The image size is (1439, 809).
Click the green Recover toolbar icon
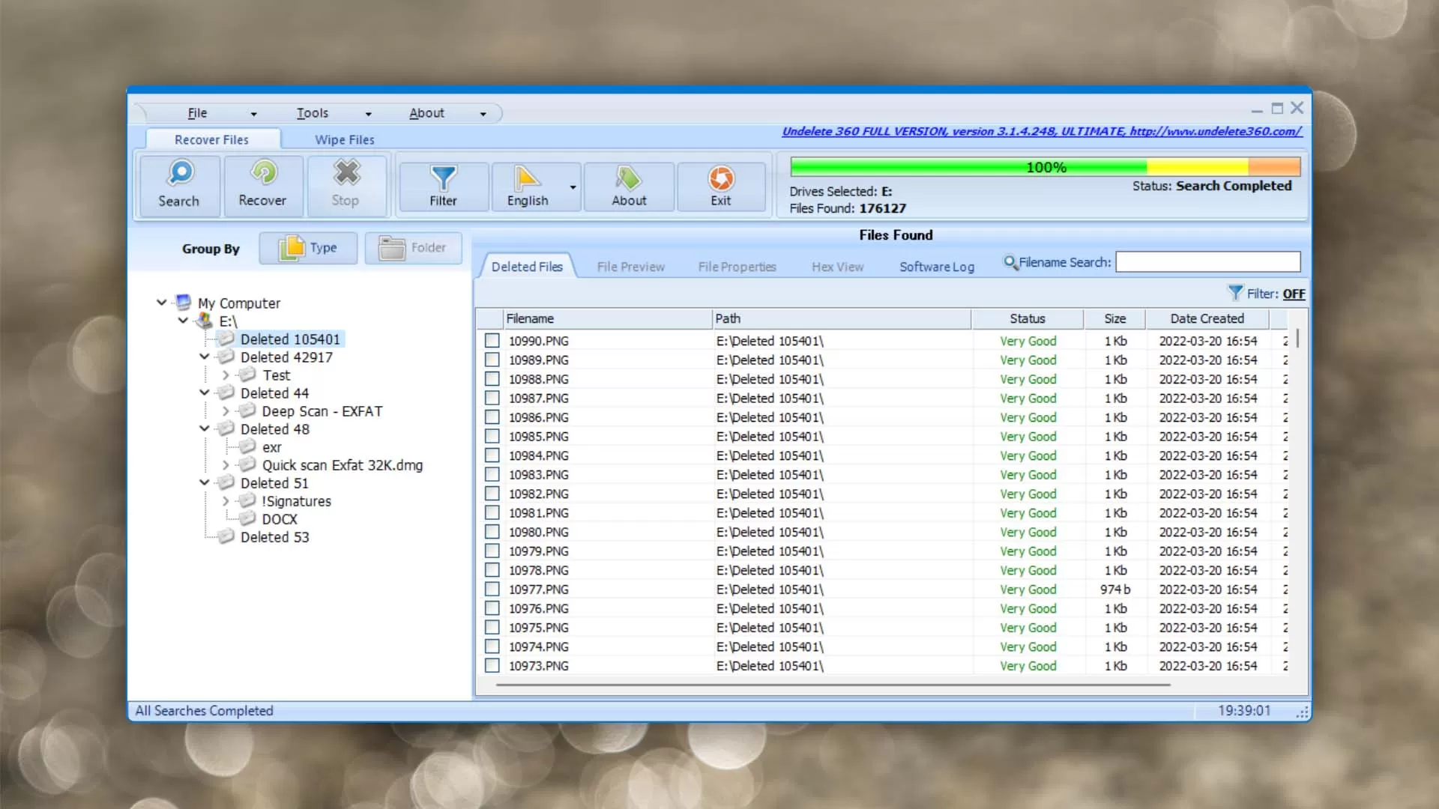tap(263, 173)
